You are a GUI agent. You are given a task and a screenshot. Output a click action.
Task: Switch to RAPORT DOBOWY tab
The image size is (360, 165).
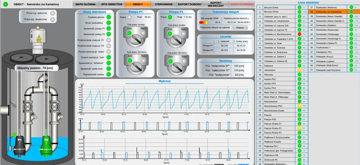click(x=189, y=4)
